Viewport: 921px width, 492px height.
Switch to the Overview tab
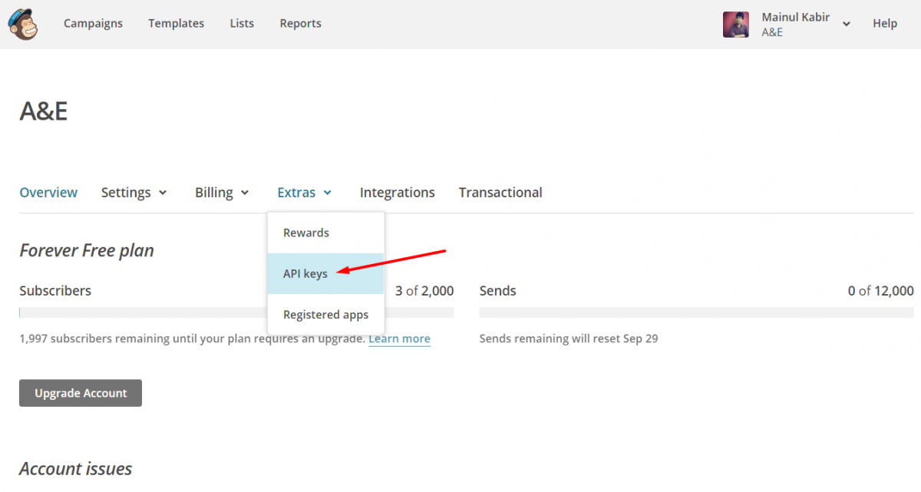(x=48, y=192)
